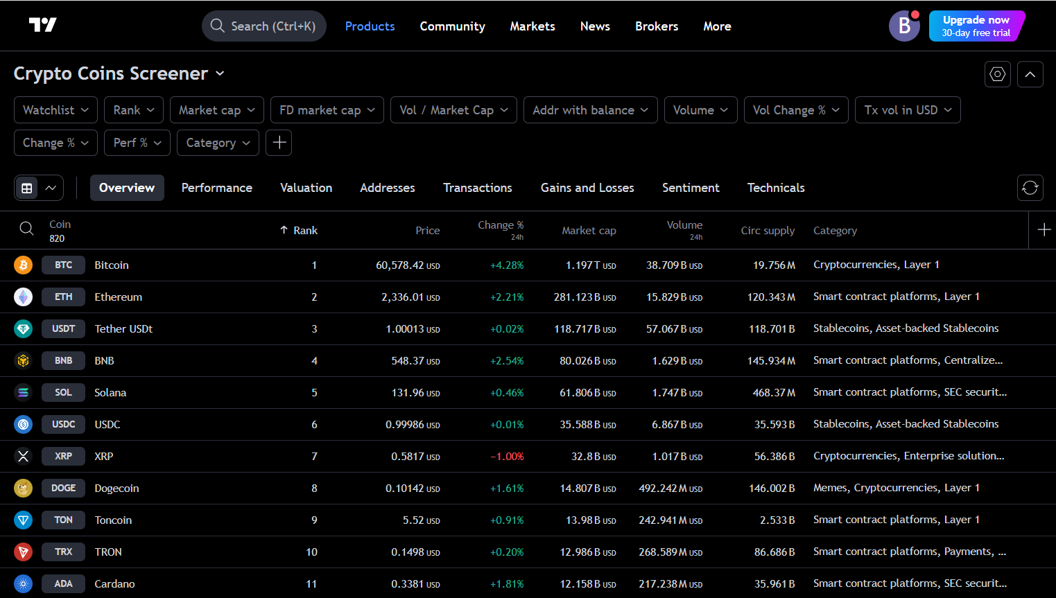Viewport: 1056px width, 598px height.
Task: Sort by Change % 24h column
Action: coord(501,230)
